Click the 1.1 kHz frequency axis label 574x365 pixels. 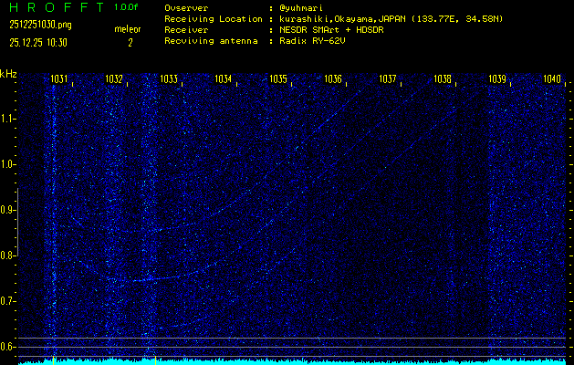(8, 119)
